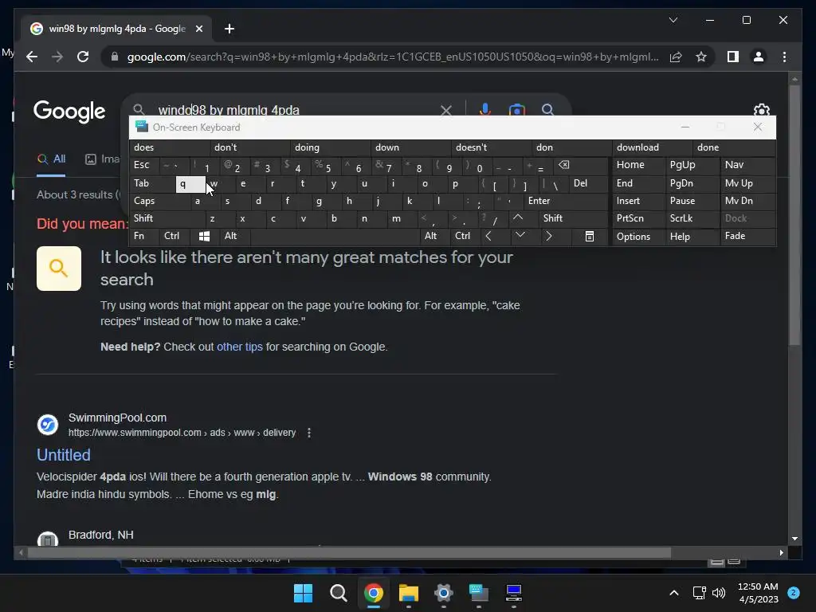Click the horizontal scrollbar
The image size is (816, 612).
point(349,553)
